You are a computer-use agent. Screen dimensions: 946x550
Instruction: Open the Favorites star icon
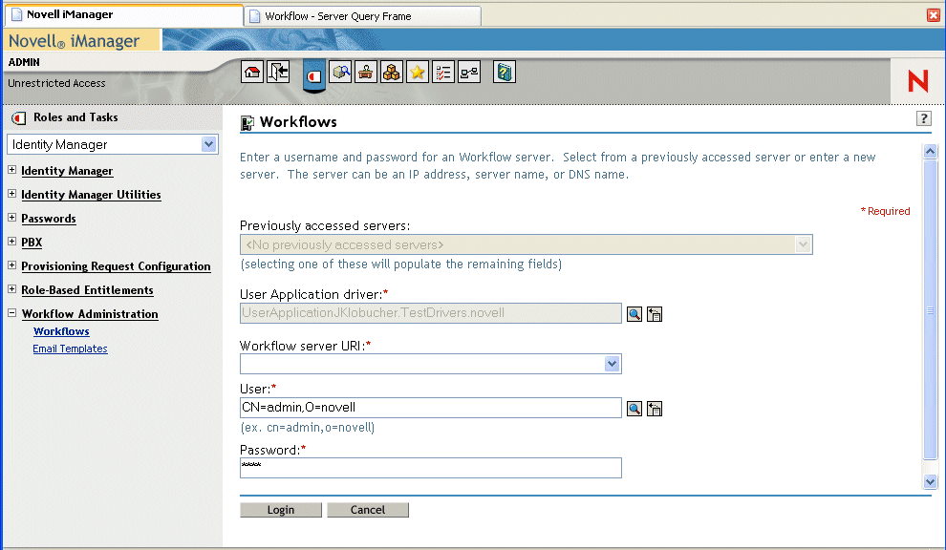pos(417,72)
